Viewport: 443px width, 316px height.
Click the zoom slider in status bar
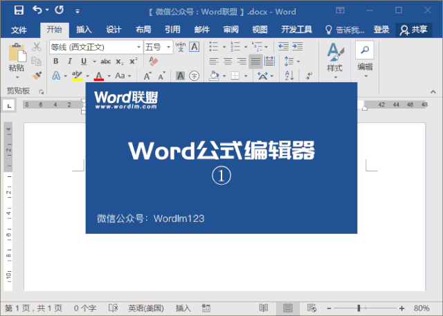click(359, 308)
